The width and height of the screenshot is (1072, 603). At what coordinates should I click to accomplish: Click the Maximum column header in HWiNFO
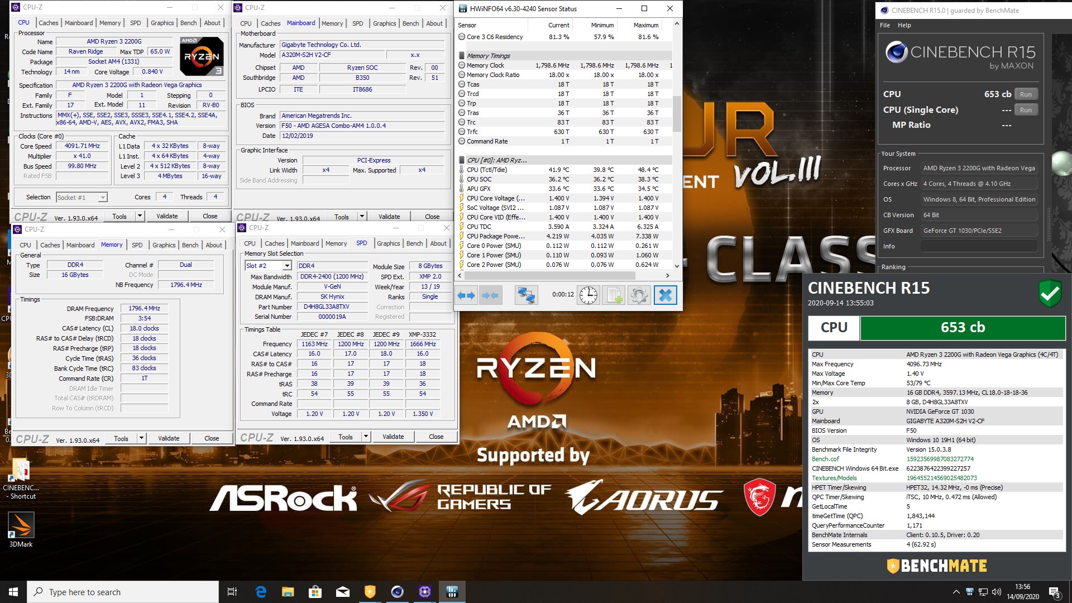tap(645, 25)
